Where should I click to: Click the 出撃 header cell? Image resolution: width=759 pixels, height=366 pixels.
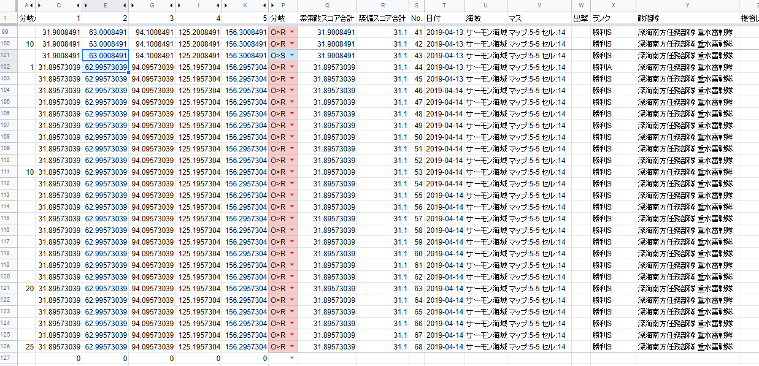pyautogui.click(x=581, y=18)
